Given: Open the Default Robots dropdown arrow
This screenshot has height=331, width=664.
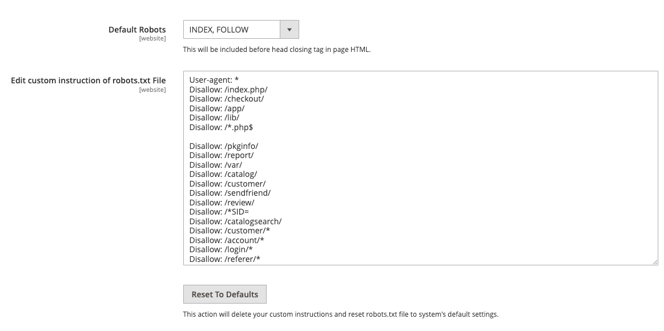Looking at the screenshot, I should pyautogui.click(x=289, y=29).
